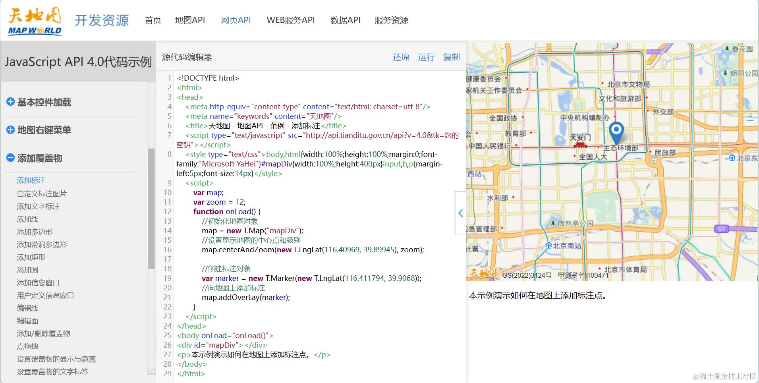
Task: Open the 服务资源 navigation item
Action: tap(391, 20)
